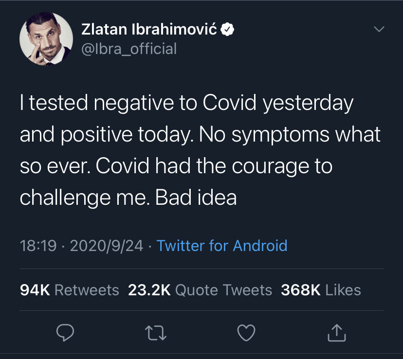Click the retweet arrows icon
This screenshot has height=359, width=403.
click(x=156, y=333)
